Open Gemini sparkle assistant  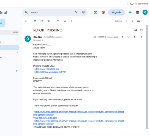[130, 12]
